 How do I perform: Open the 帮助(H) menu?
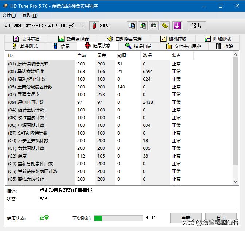click(x=30, y=15)
